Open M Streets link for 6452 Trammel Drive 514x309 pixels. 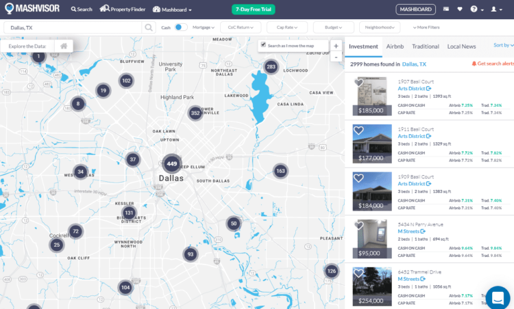coord(411,279)
